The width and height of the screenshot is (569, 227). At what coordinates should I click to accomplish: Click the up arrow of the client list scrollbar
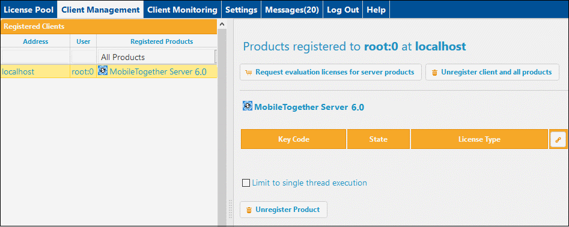click(x=222, y=24)
